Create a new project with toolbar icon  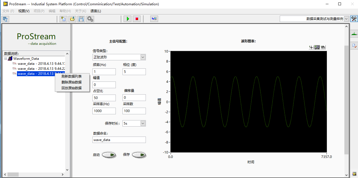tap(63, 19)
